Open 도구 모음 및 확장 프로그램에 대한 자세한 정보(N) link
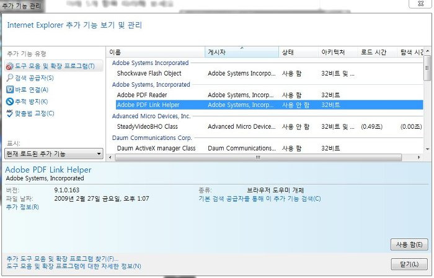Screen dimensions: 434x278 click(74, 266)
